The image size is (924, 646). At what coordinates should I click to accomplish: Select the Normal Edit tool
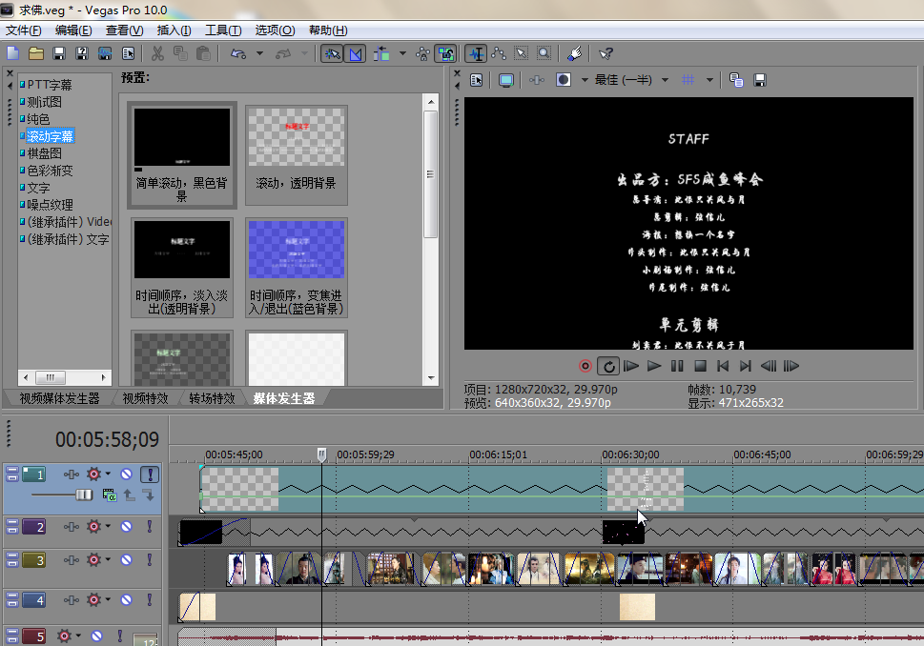click(476, 53)
